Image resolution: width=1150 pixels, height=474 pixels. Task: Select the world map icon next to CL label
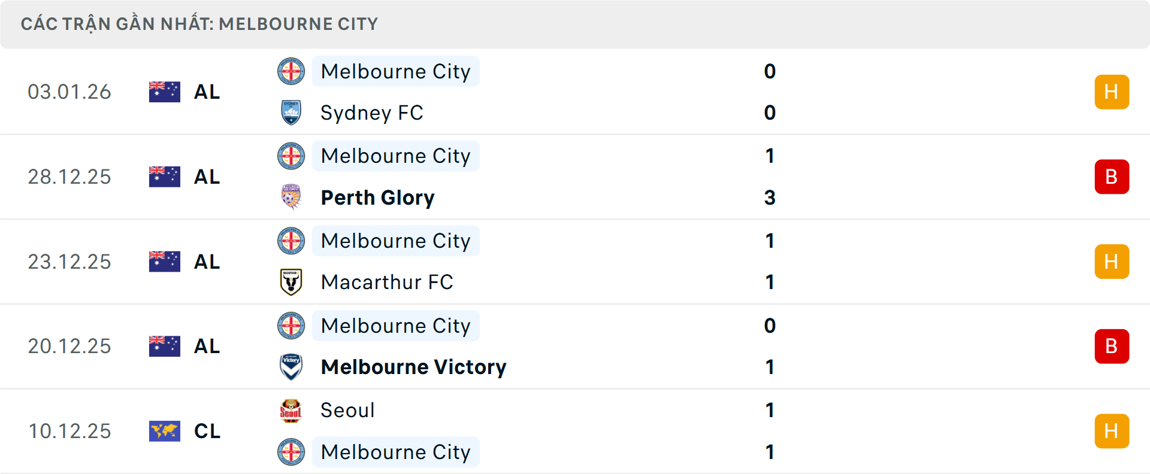coord(164,431)
